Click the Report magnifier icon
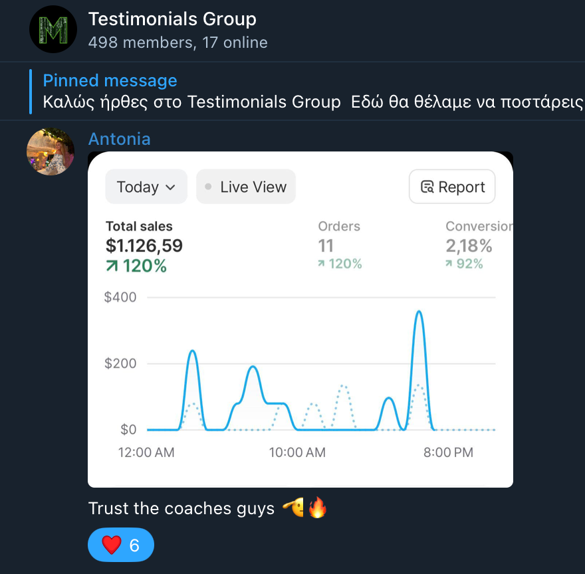The image size is (585, 574). coord(427,187)
